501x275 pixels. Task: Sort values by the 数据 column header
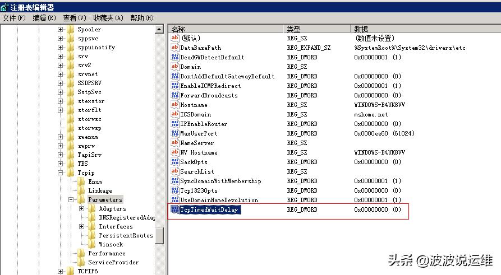[426, 29]
